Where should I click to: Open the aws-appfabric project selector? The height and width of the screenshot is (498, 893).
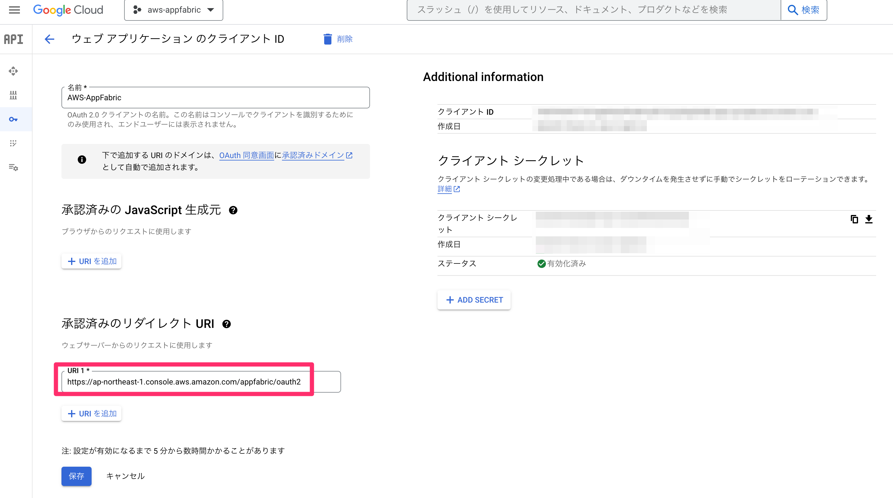click(x=174, y=10)
